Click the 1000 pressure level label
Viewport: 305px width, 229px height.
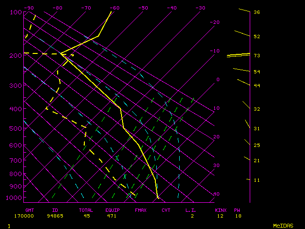[16, 198]
